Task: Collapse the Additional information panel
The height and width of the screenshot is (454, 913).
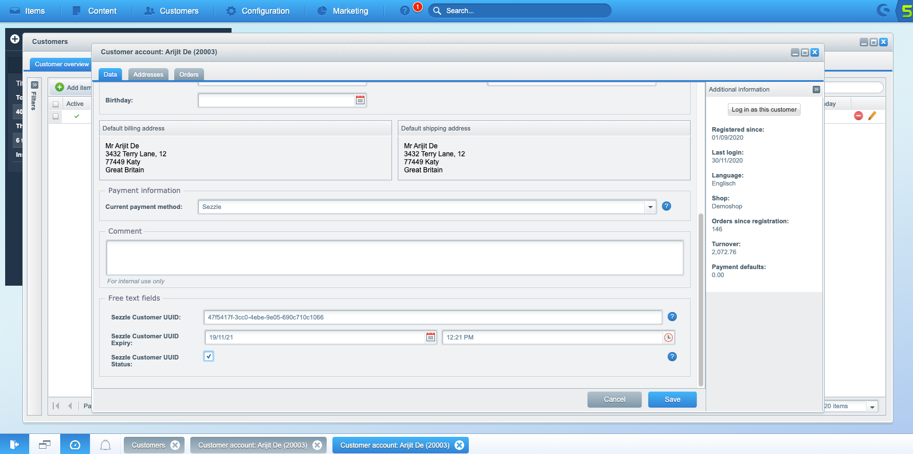Action: [816, 89]
